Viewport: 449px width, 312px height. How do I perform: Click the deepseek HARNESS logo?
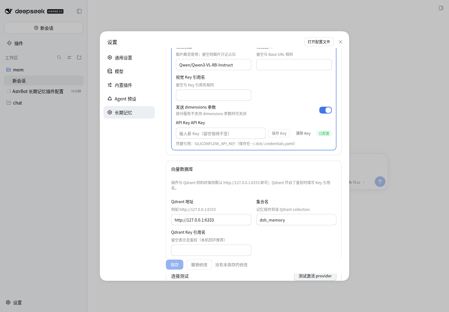pyautogui.click(x=34, y=11)
